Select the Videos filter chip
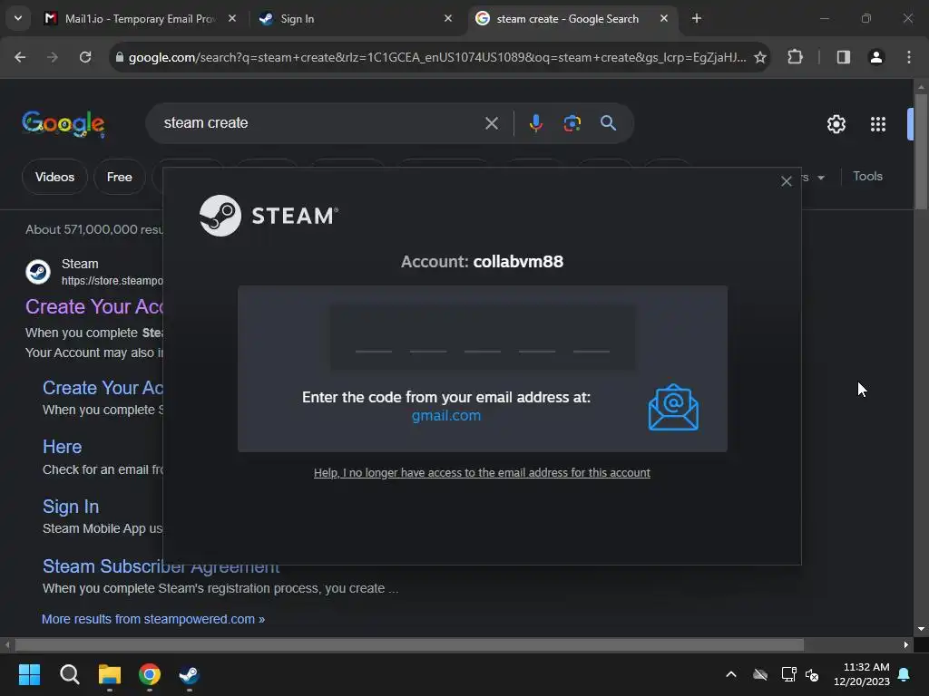 (x=54, y=177)
